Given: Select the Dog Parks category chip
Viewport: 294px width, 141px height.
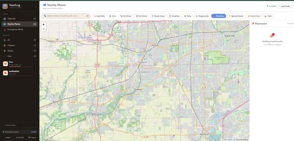Looking at the screenshot, I should (99, 16).
